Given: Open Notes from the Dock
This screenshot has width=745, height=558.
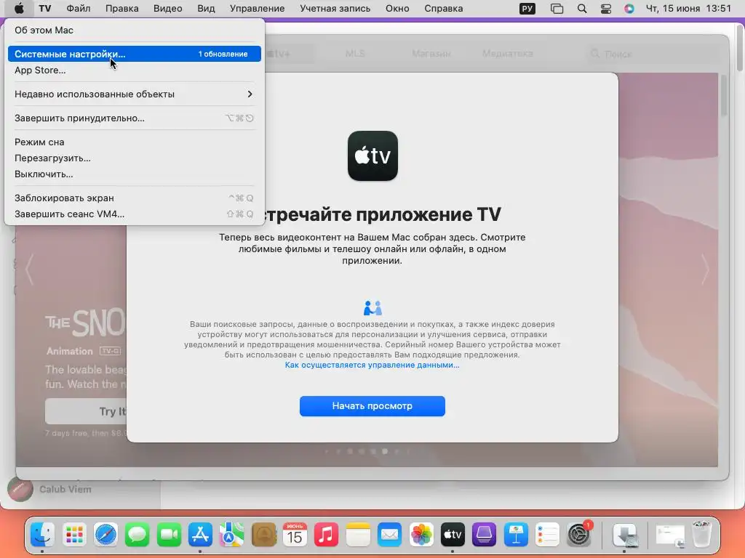Looking at the screenshot, I should (358, 535).
